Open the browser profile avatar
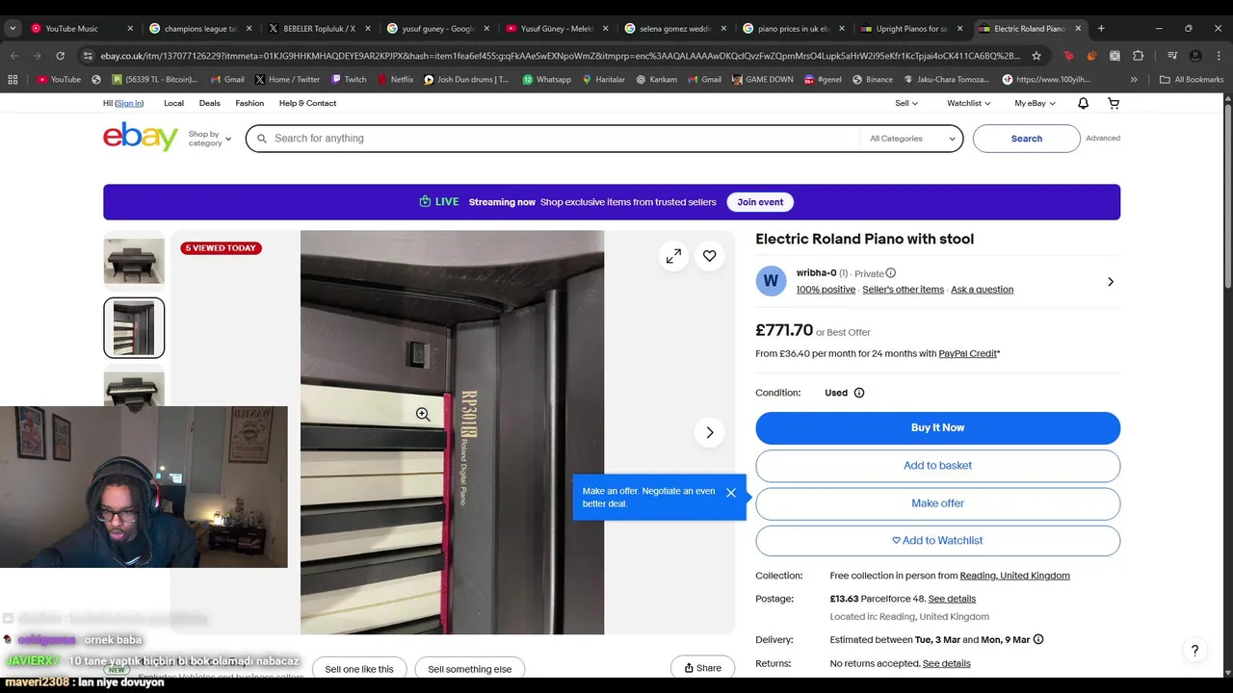The image size is (1233, 693). 1195,56
